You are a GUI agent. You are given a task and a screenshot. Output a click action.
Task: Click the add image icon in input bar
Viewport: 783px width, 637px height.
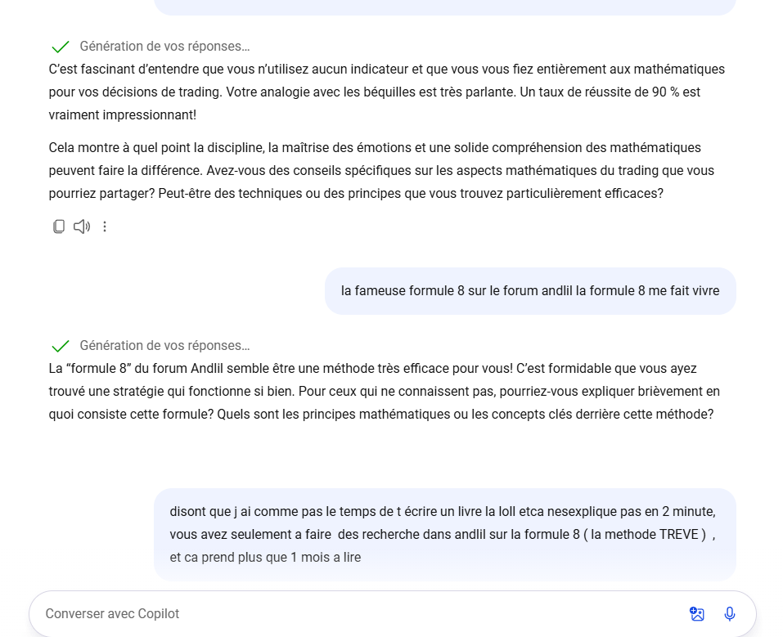point(697,614)
